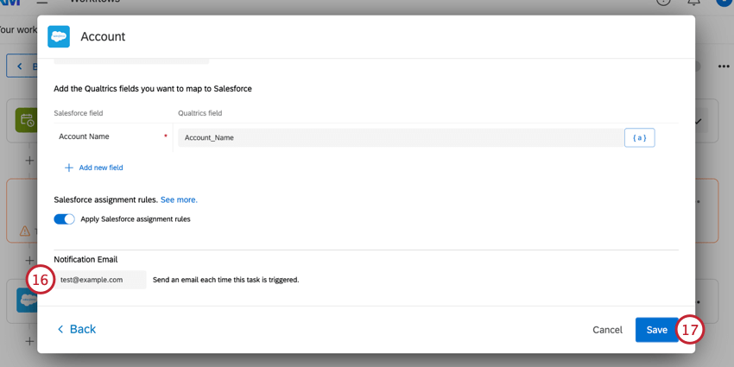Click the notifications bell icon

coord(693,3)
